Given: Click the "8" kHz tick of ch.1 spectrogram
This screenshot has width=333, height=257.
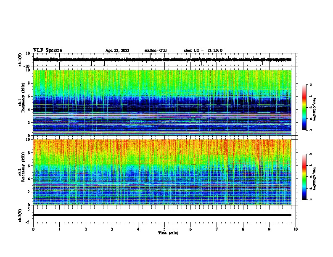Looking at the screenshot, I should [x=29, y=83].
